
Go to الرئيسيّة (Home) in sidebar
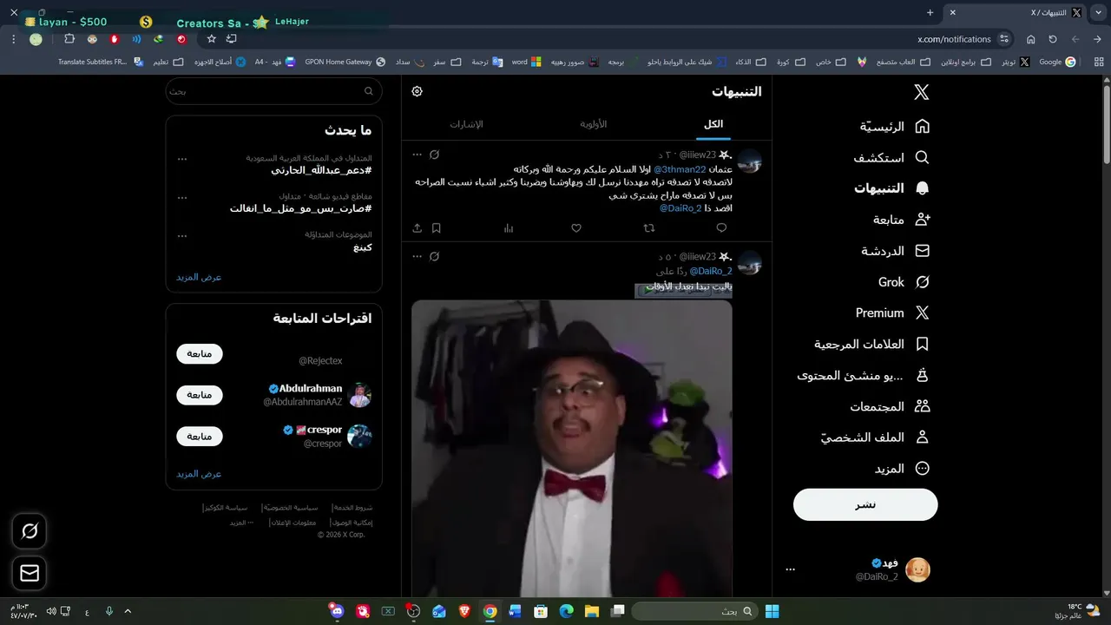(x=895, y=127)
